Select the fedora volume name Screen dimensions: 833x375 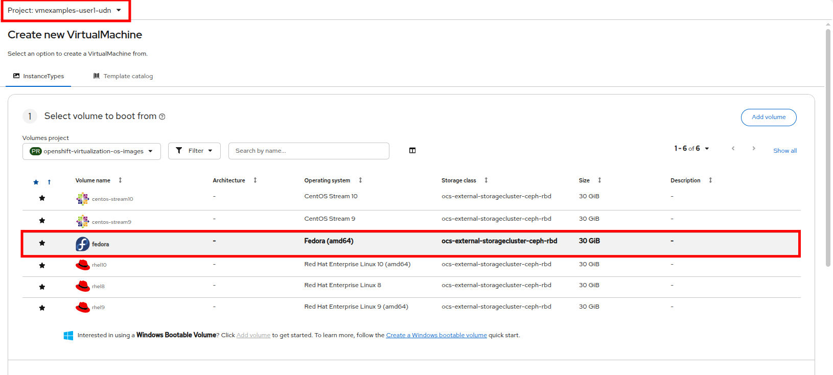pyautogui.click(x=100, y=244)
